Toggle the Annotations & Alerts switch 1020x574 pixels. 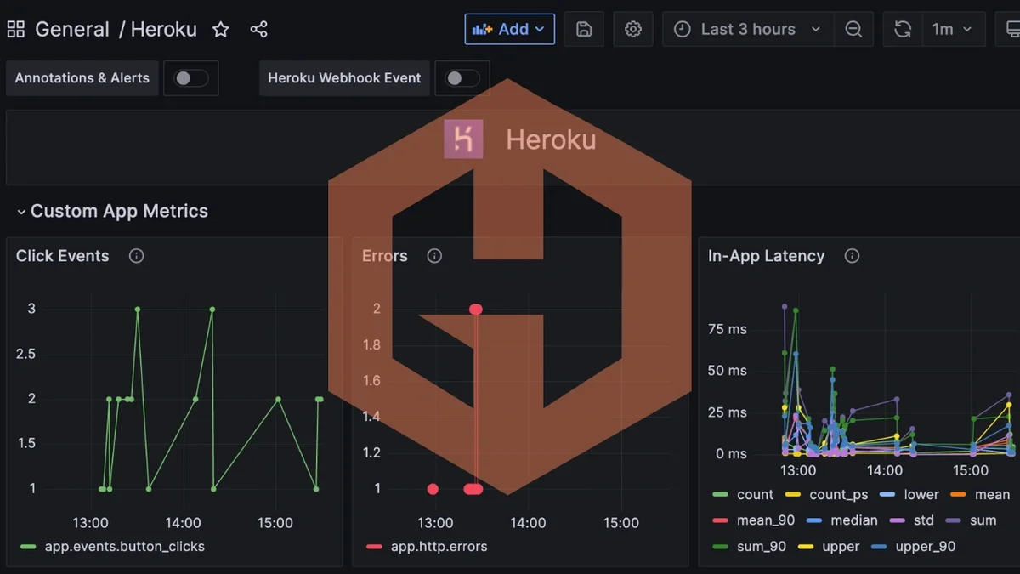[191, 78]
